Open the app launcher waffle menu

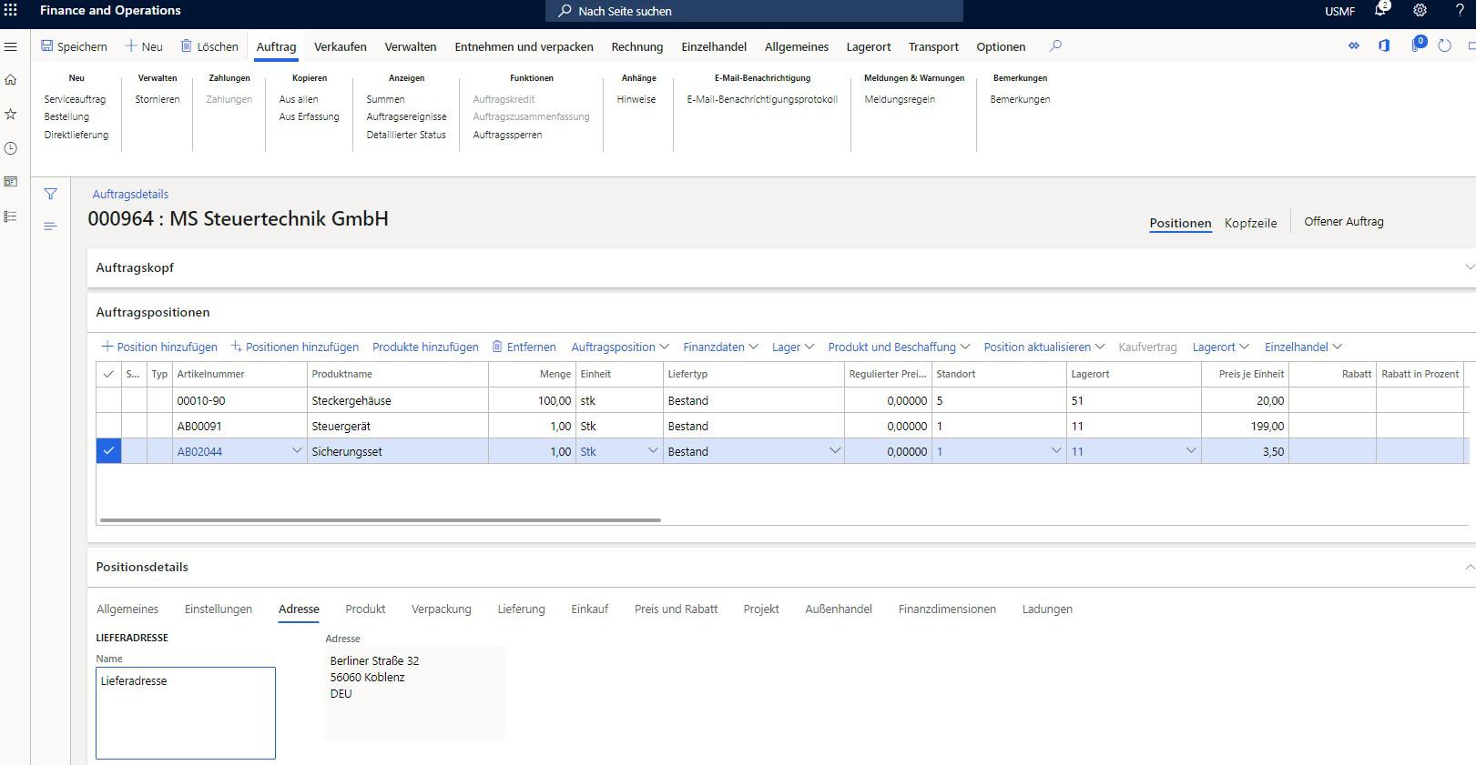(11, 11)
